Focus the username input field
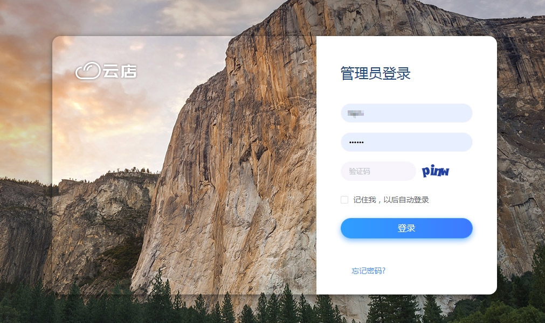Viewport: 545px width, 323px height. [x=406, y=113]
